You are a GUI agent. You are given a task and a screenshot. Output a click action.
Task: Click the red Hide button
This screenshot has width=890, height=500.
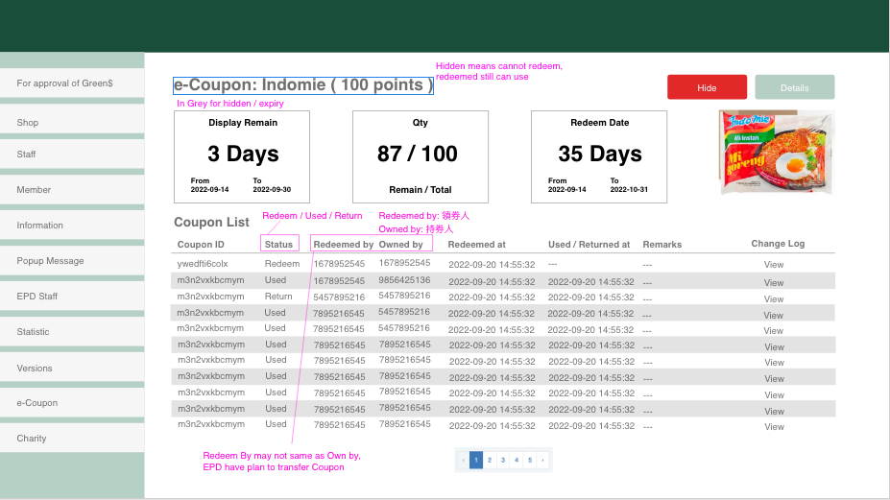[707, 87]
